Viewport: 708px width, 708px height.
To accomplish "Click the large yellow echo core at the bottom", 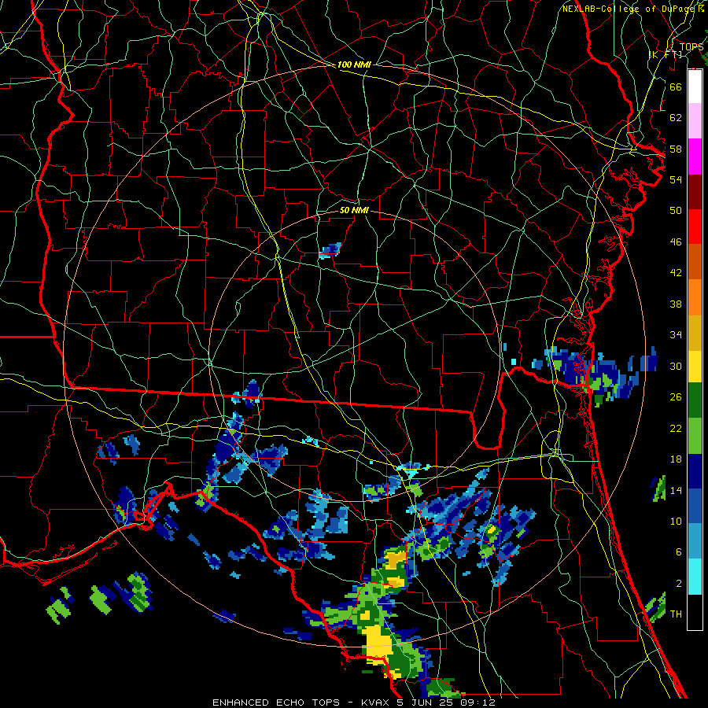I will click(378, 643).
